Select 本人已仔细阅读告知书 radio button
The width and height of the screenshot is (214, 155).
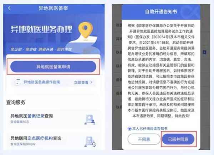click(129, 128)
